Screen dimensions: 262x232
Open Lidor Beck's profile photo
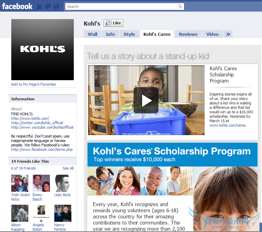pyautogui.click(x=63, y=183)
